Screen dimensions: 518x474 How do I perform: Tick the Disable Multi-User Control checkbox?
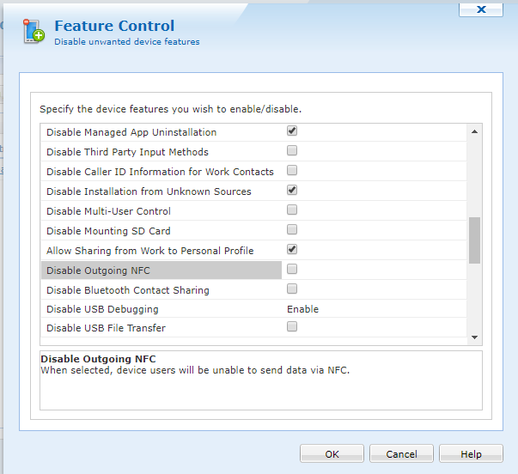pos(292,210)
